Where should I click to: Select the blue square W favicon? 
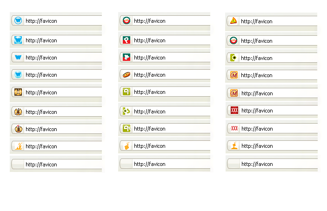18,40
